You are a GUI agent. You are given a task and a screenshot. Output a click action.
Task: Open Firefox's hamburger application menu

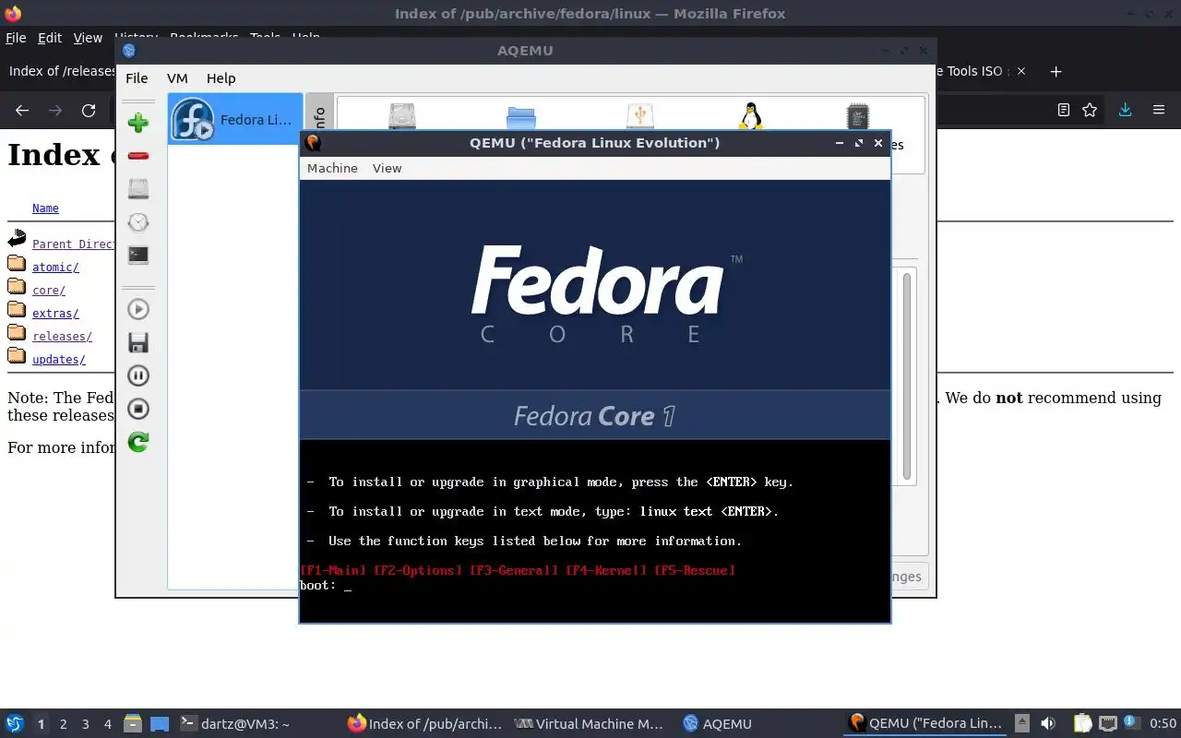[1159, 110]
